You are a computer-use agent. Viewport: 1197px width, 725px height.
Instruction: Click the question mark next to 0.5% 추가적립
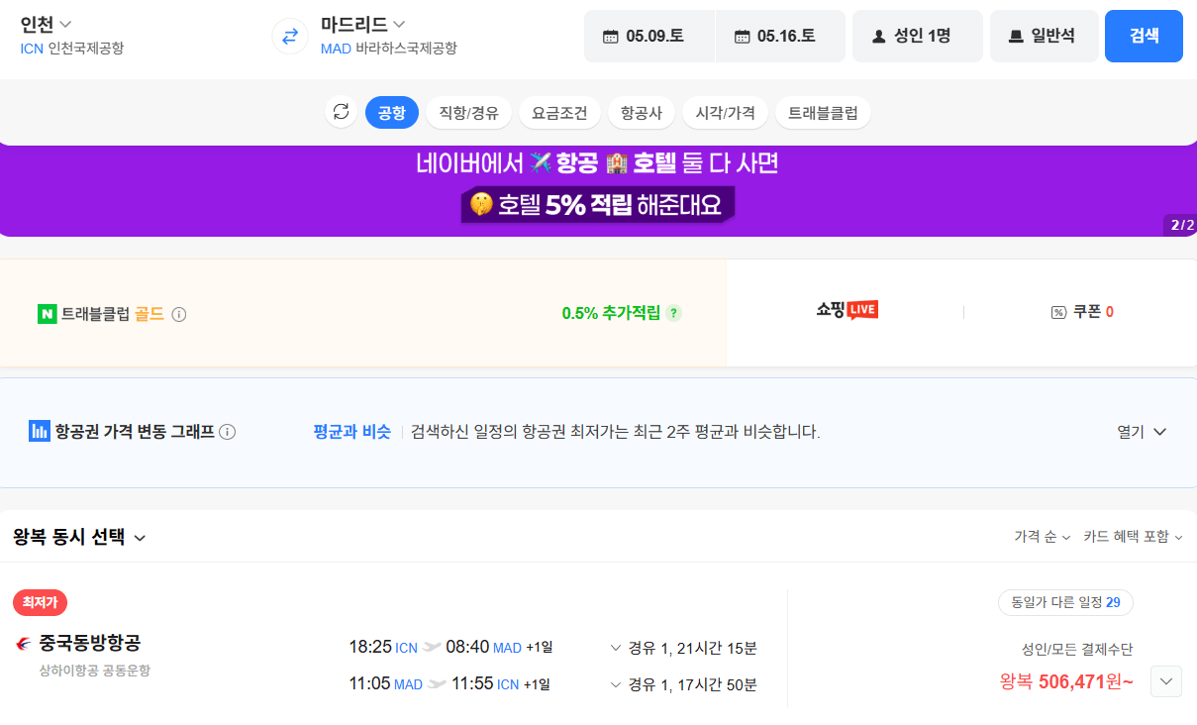pyautogui.click(x=673, y=313)
